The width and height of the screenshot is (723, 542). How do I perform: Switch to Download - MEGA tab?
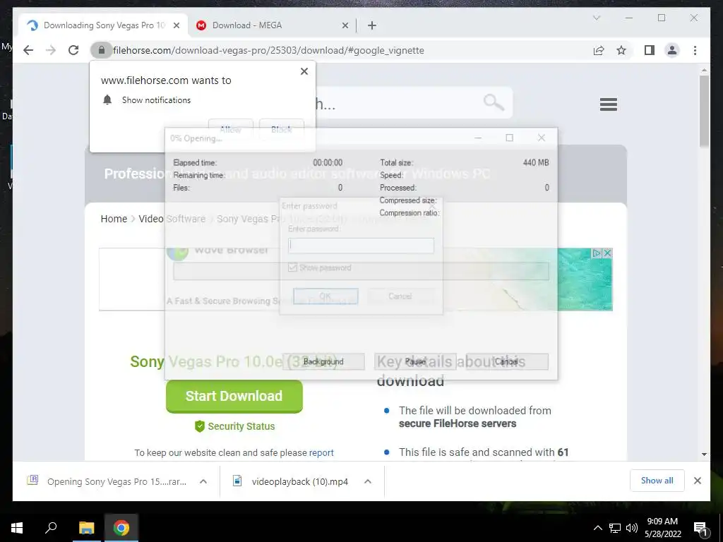point(272,25)
